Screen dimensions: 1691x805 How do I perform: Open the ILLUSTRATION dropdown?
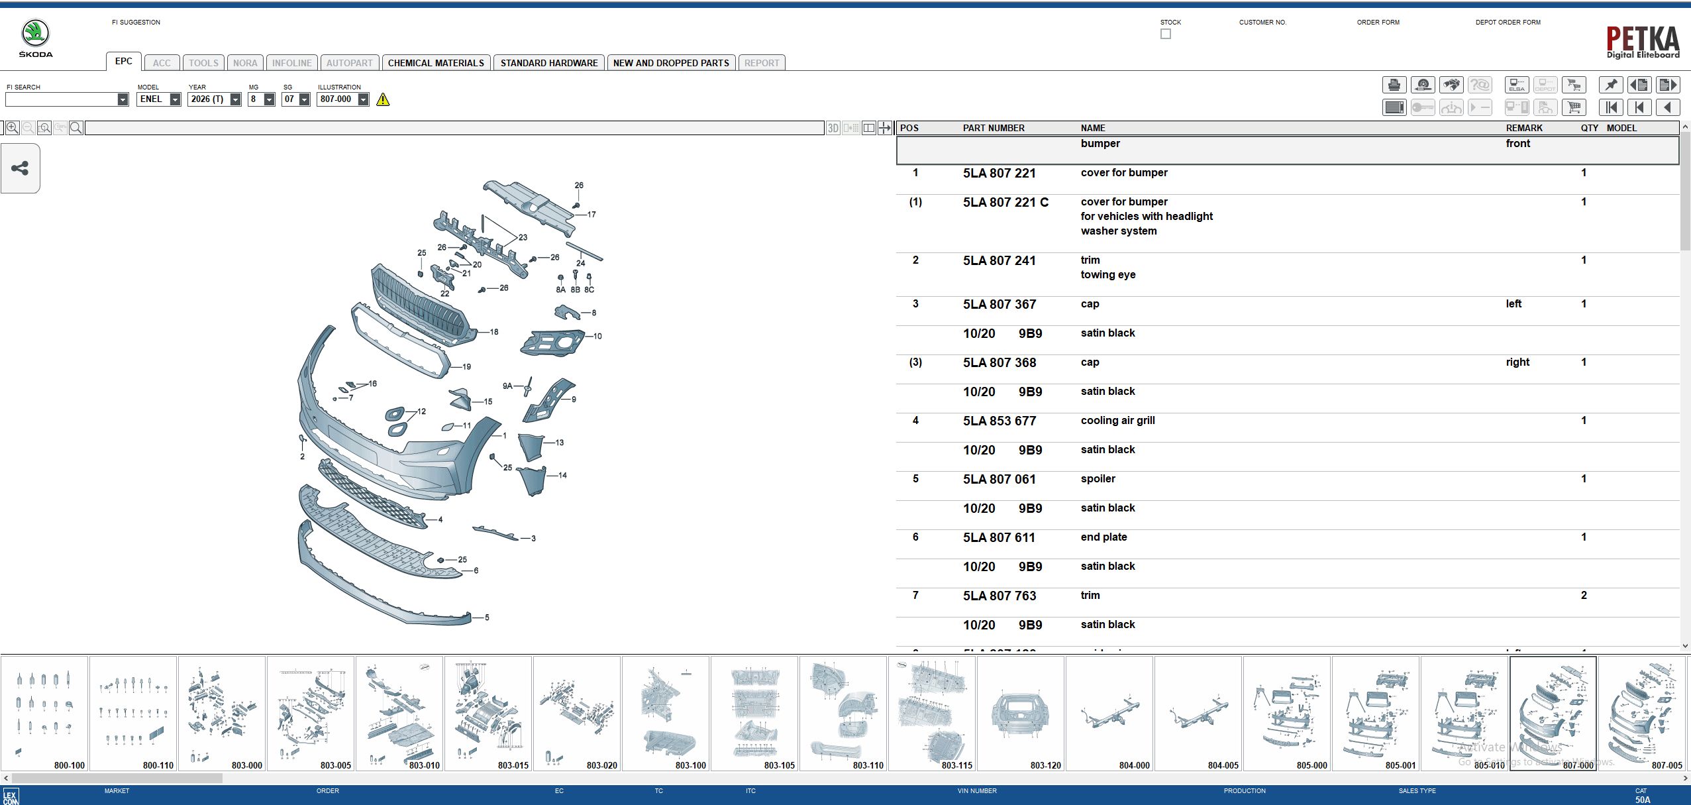[363, 99]
